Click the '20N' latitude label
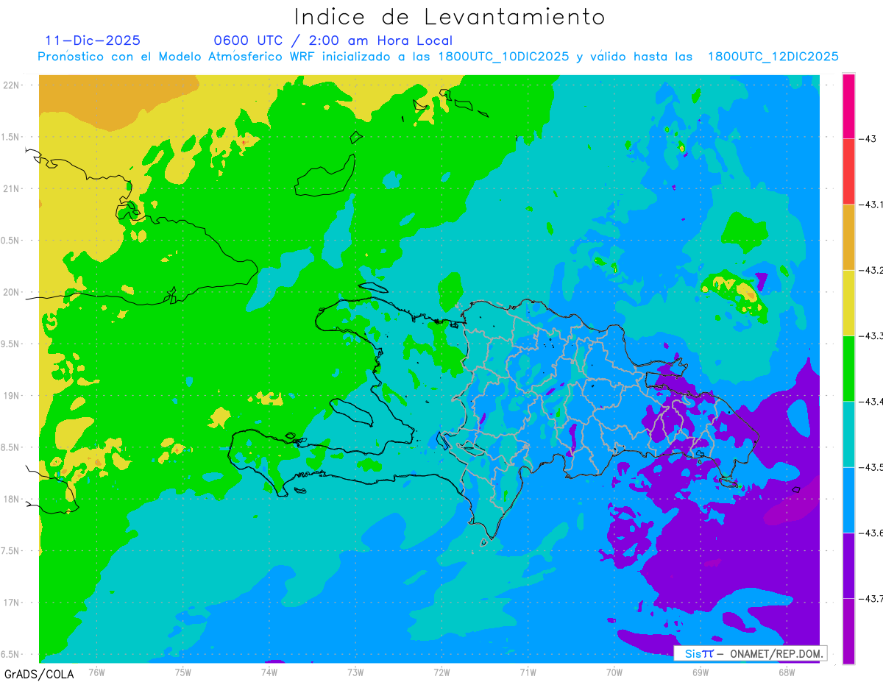The image size is (883, 682). click(11, 292)
